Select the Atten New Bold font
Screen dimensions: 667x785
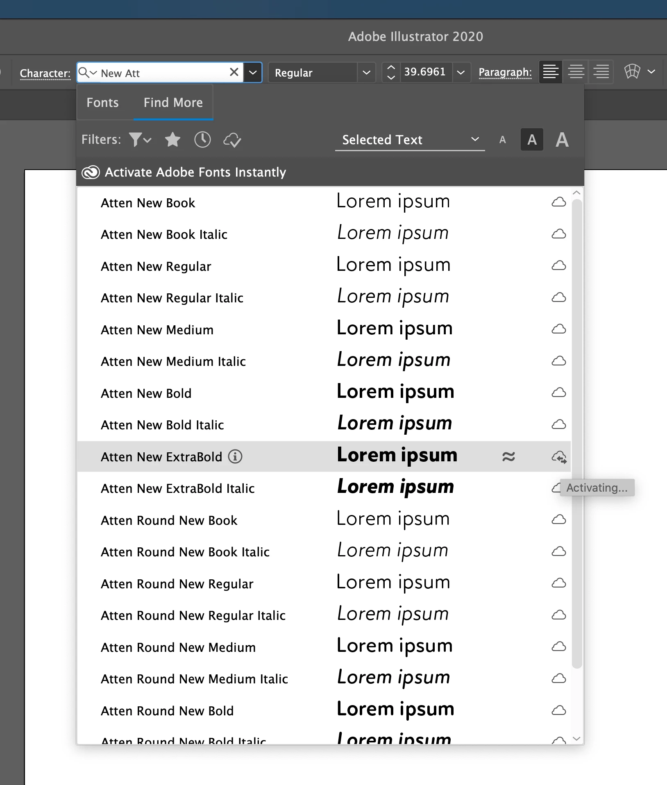coord(324,393)
